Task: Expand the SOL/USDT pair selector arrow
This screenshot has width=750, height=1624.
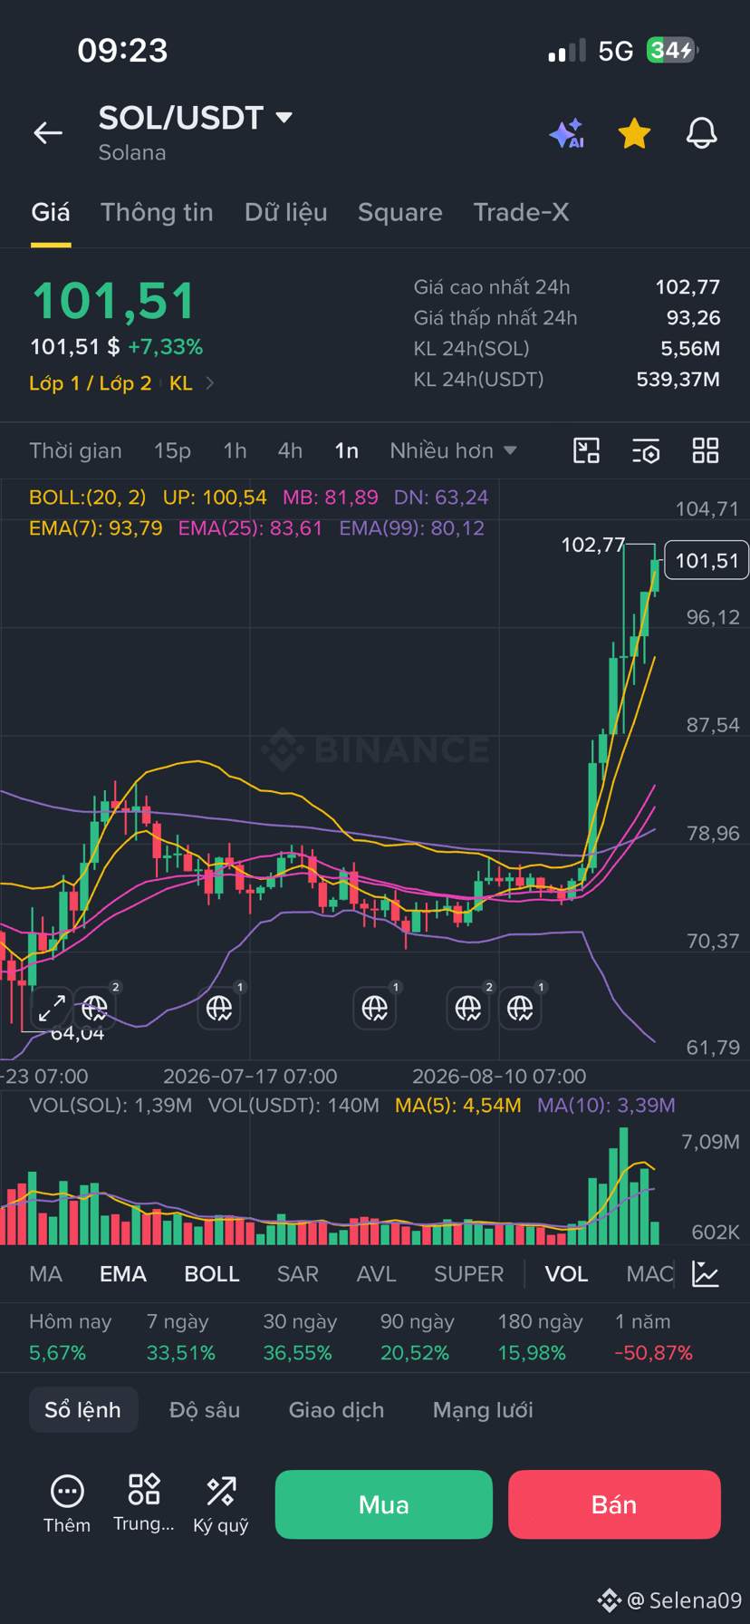Action: (284, 118)
